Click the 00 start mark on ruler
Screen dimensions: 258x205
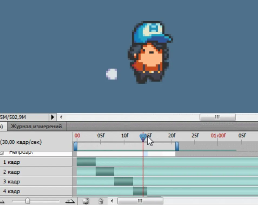77,135
